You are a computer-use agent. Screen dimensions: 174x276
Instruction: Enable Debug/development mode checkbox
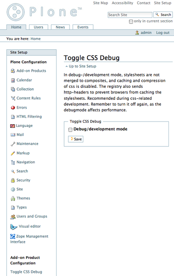[70, 130]
